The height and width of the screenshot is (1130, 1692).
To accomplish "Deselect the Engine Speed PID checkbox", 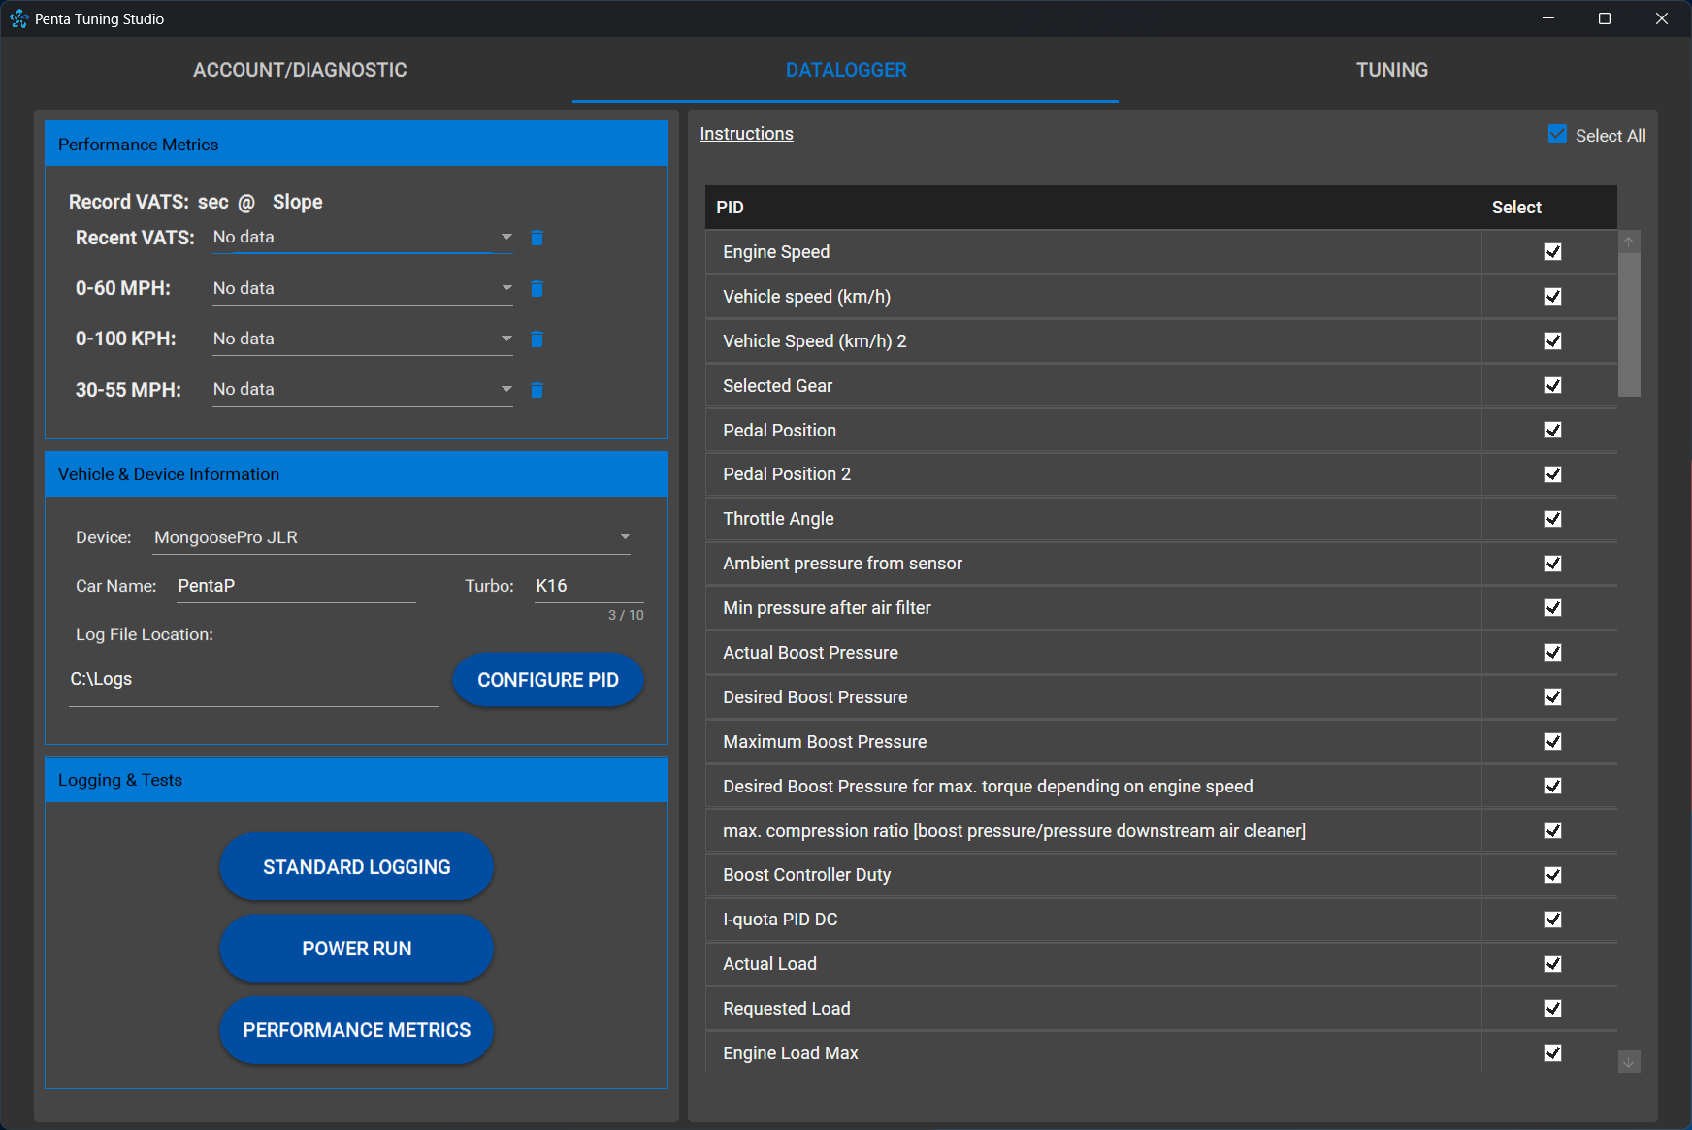I will coord(1552,252).
